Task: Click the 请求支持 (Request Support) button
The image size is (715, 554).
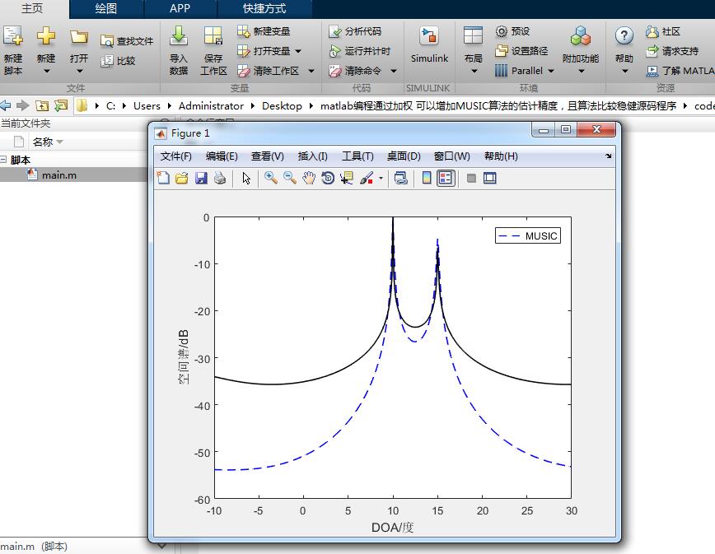Action: click(672, 50)
